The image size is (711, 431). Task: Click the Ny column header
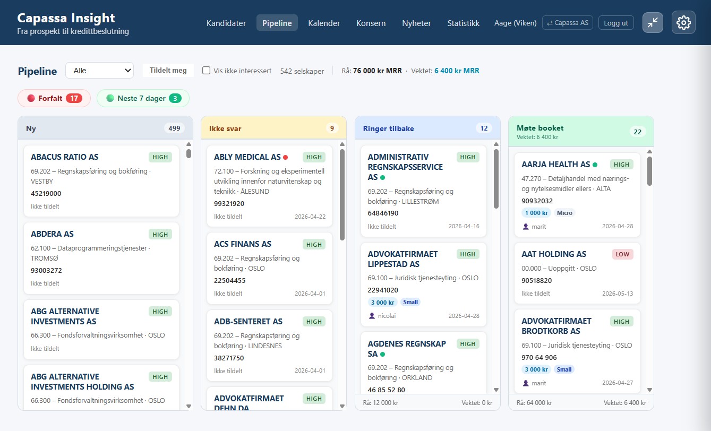coord(105,128)
